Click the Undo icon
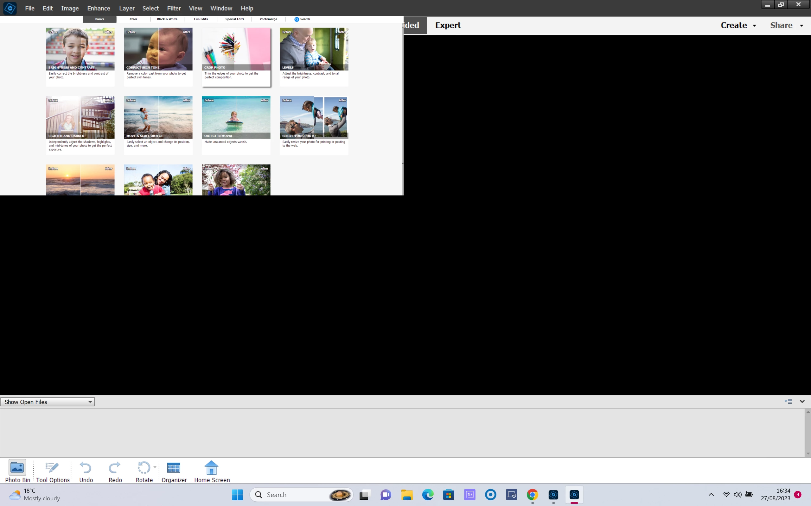811x506 pixels. (x=86, y=470)
